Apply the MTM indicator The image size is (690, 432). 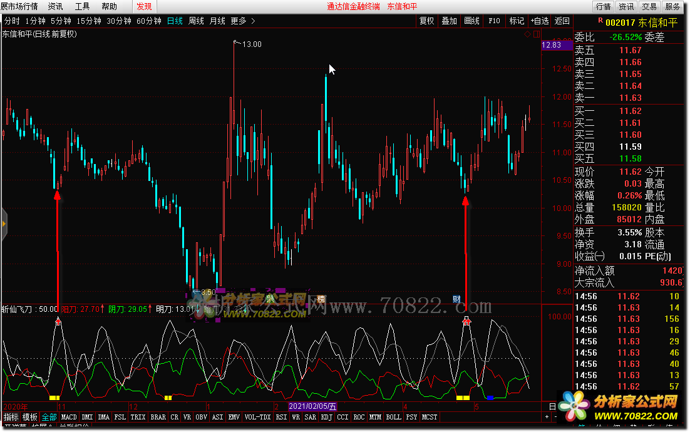click(x=375, y=417)
